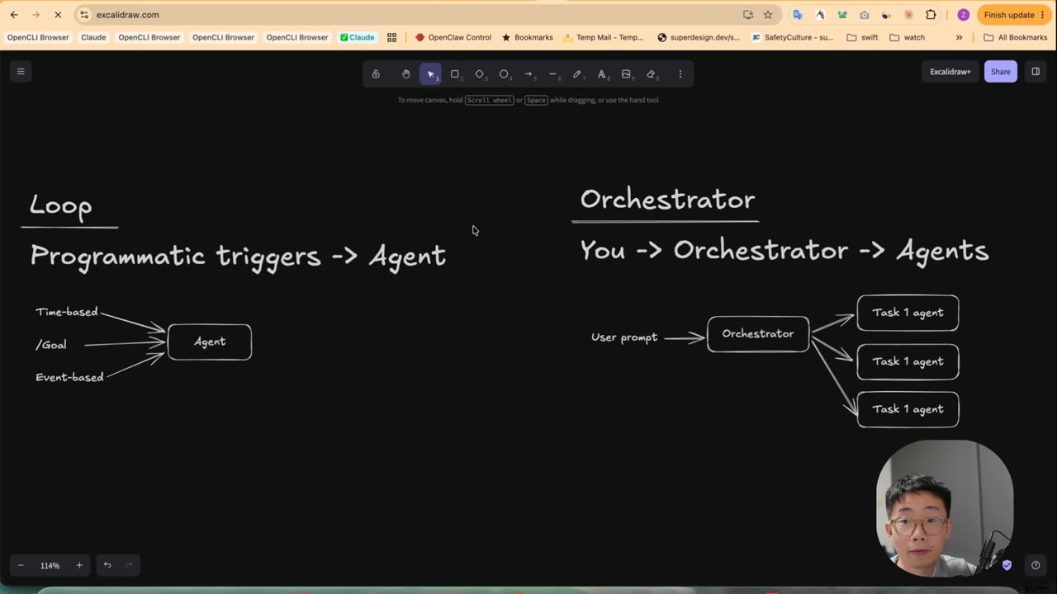The height and width of the screenshot is (594, 1057).
Task: Reset zoom via the 114% label
Action: tap(50, 565)
